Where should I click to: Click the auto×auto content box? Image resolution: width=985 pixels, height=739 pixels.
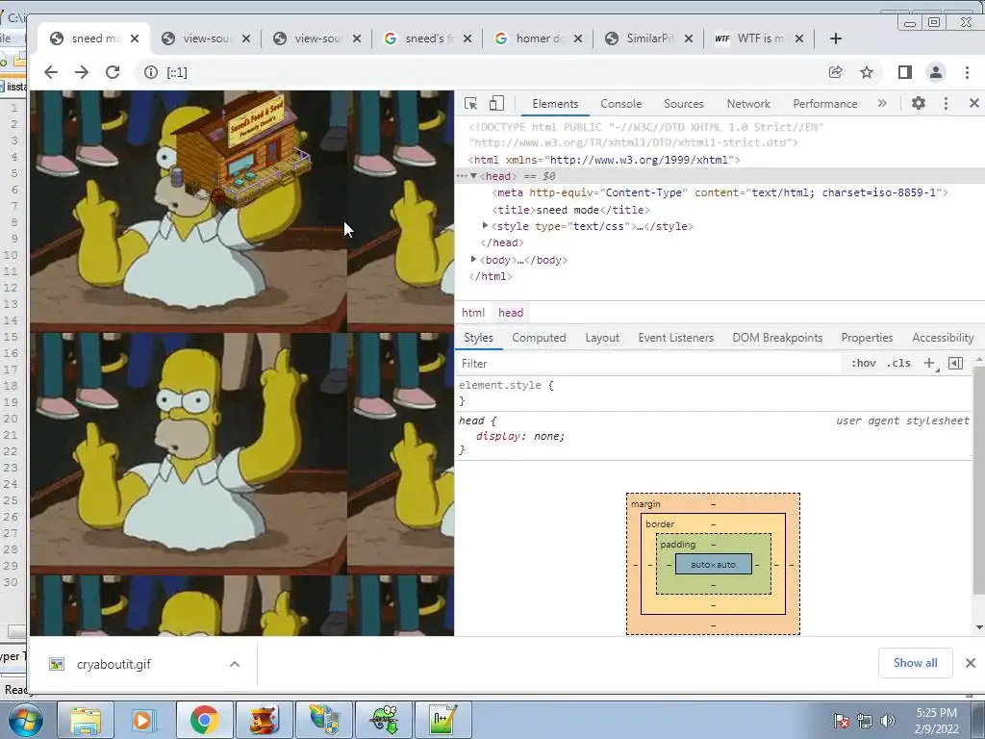[713, 564]
